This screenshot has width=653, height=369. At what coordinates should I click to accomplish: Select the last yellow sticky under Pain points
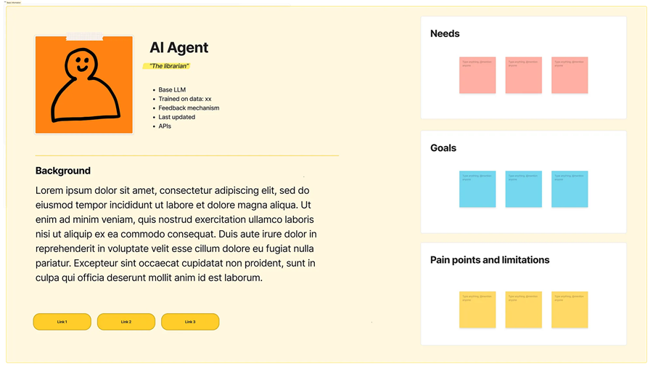click(x=570, y=309)
